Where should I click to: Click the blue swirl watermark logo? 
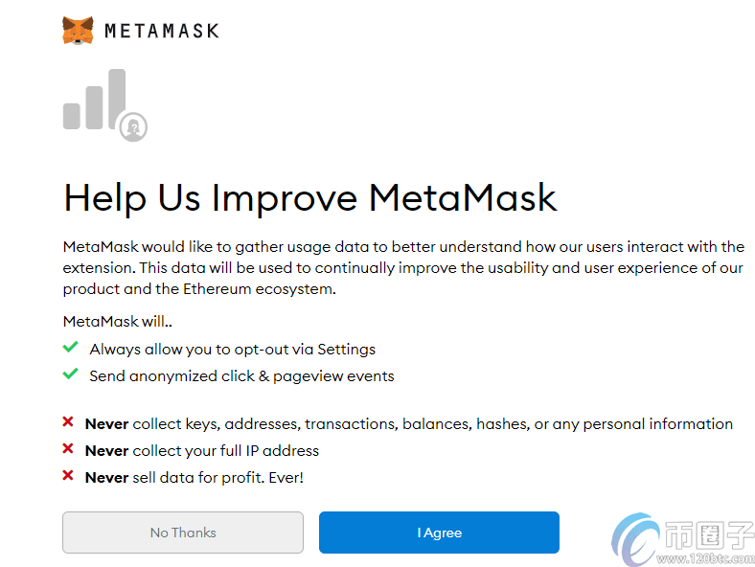[636, 539]
